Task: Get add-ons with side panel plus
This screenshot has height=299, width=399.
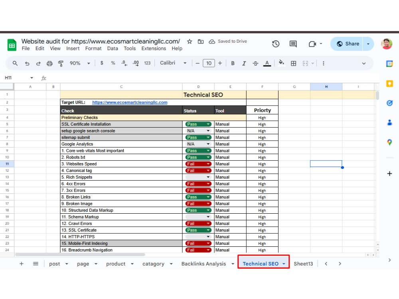Action: tap(389, 174)
